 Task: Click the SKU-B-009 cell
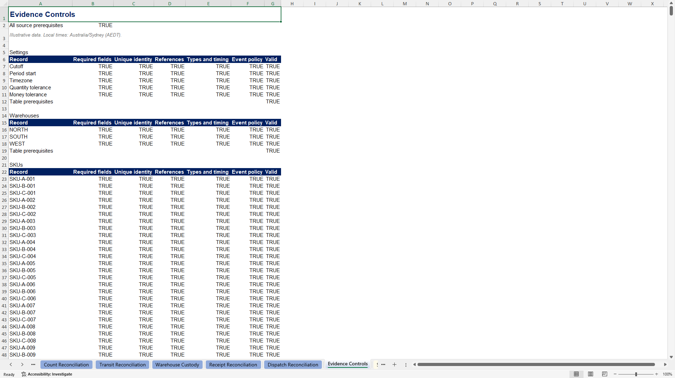point(40,355)
